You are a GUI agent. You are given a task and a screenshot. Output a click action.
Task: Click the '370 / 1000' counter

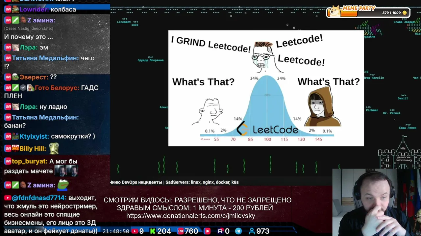391,13
